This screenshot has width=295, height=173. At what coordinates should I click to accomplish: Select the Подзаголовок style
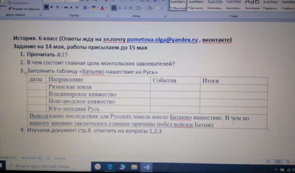pyautogui.click(x=271, y=5)
